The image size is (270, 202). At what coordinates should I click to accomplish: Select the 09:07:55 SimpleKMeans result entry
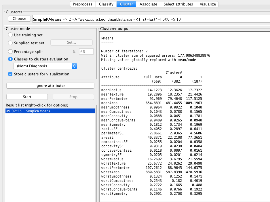pyautogui.click(x=50, y=111)
